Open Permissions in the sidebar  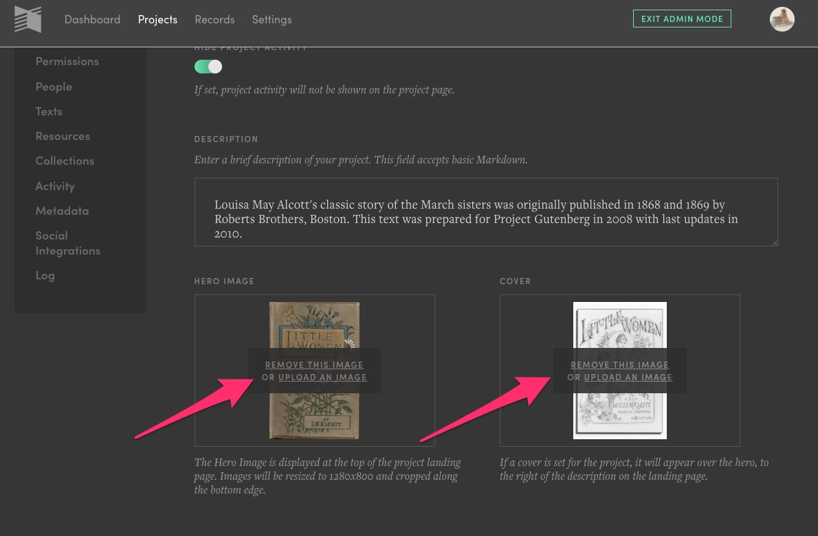pyautogui.click(x=67, y=62)
